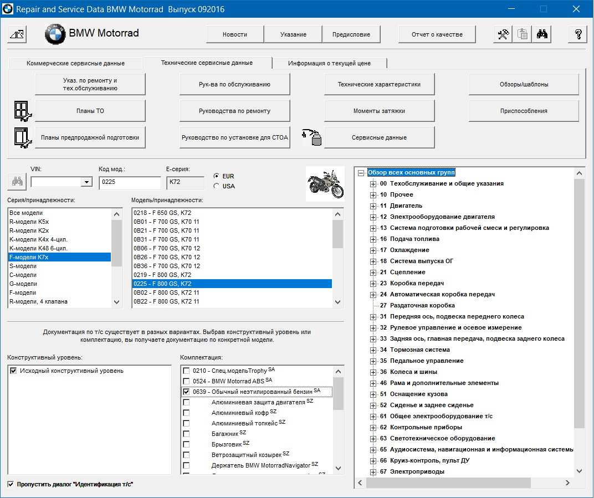The height and width of the screenshot is (498, 594).
Task: Check Алюминиевая защита двигателя option
Action: (186, 402)
